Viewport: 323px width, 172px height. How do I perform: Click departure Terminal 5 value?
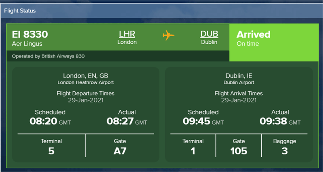pyautogui.click(x=51, y=151)
